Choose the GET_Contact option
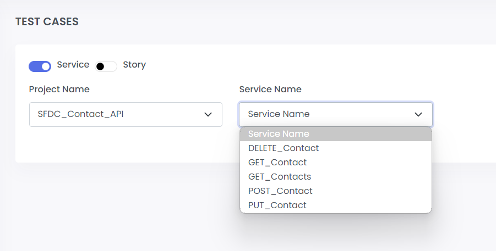 coord(336,162)
